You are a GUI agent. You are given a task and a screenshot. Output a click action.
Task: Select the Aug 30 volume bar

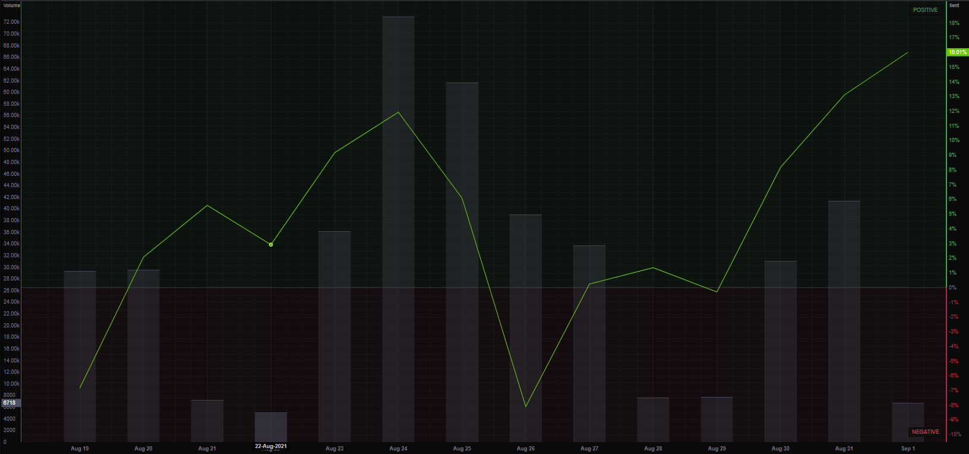click(x=781, y=351)
